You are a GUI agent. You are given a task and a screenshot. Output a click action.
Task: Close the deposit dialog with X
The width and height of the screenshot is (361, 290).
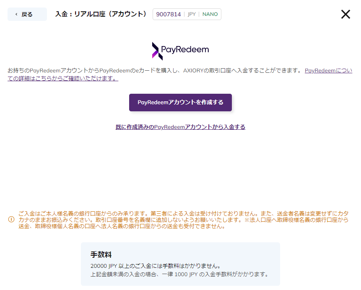345,14
